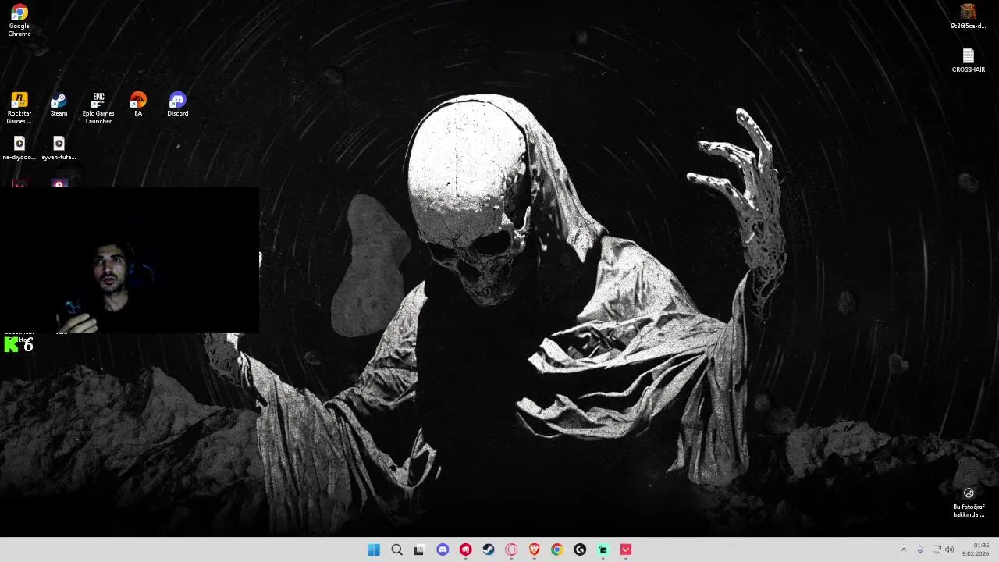Select the 9c26f5ca-d desktop file icon
Viewport: 999px width, 562px height.
pos(968,16)
